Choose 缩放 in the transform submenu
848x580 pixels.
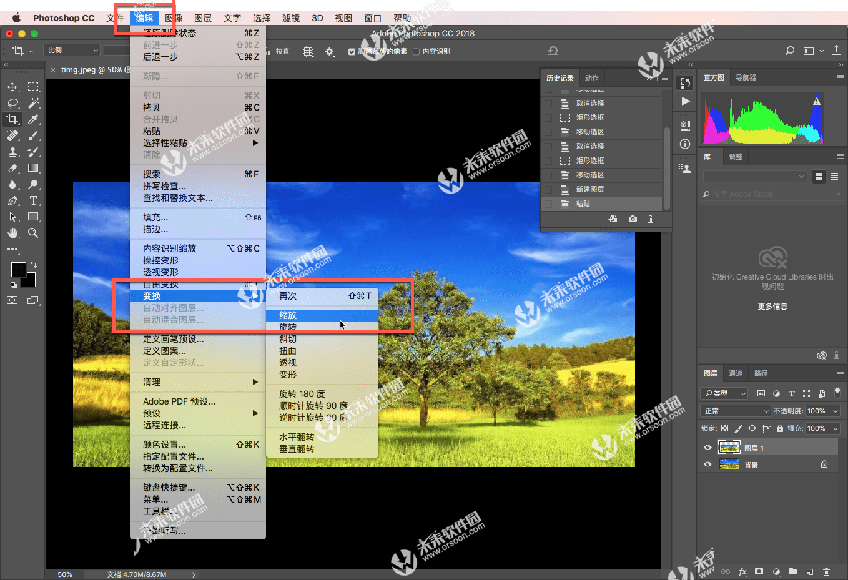[x=322, y=315]
